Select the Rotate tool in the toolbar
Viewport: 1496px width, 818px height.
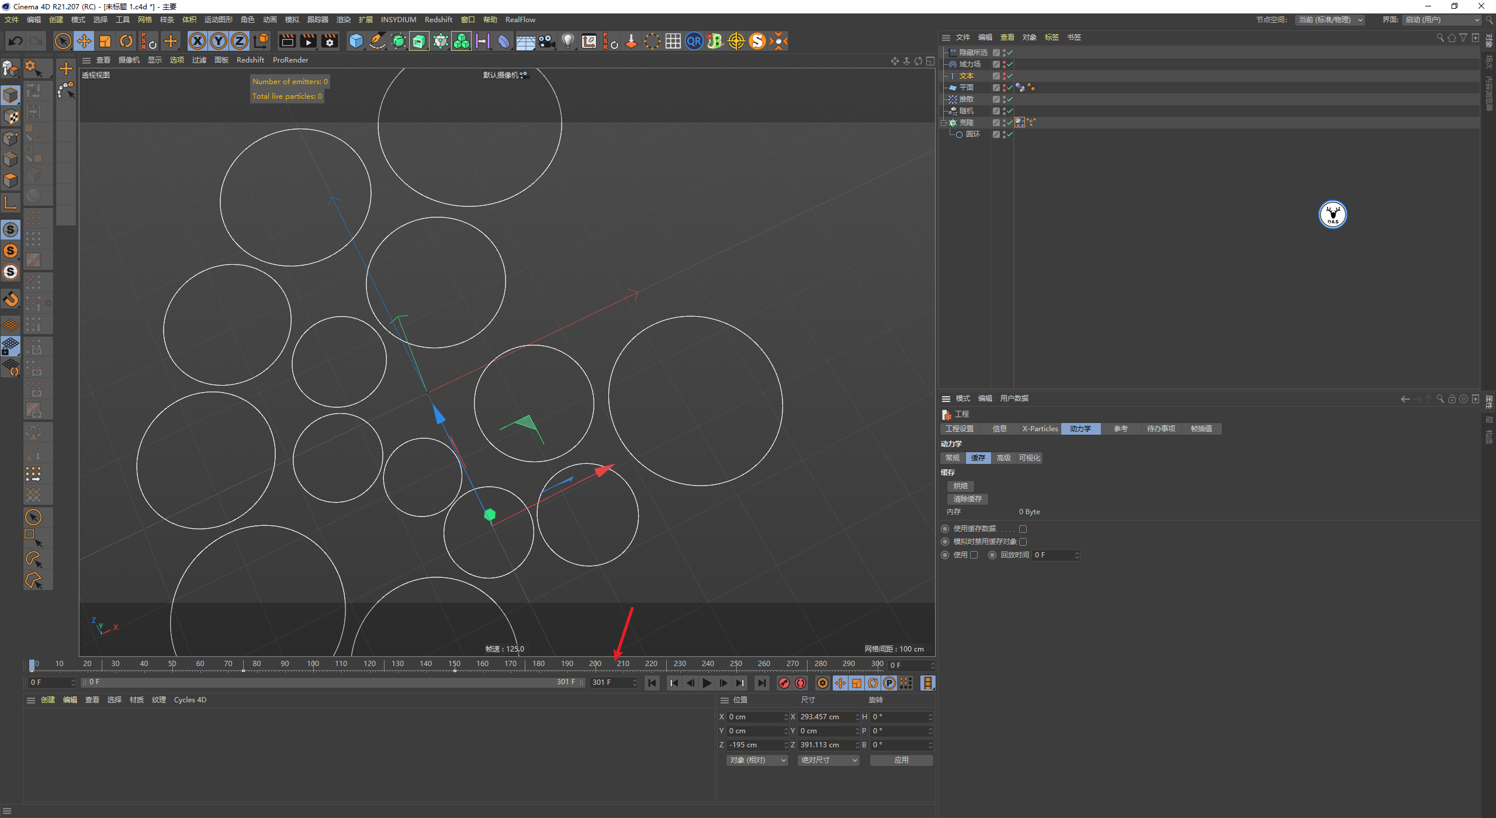[126, 41]
